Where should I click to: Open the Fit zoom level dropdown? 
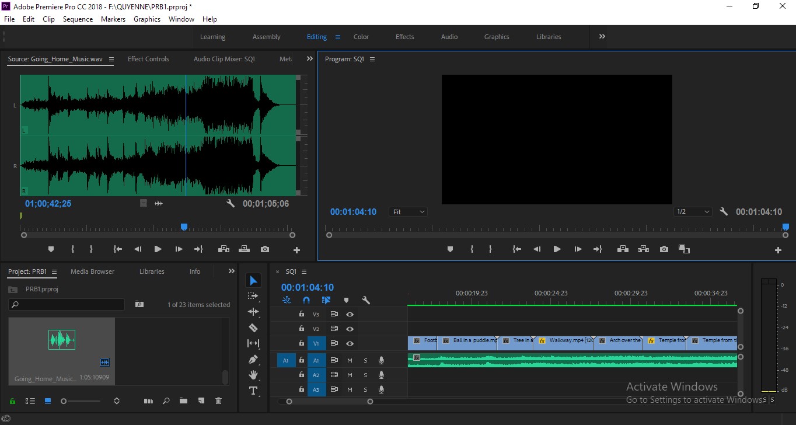tap(408, 212)
